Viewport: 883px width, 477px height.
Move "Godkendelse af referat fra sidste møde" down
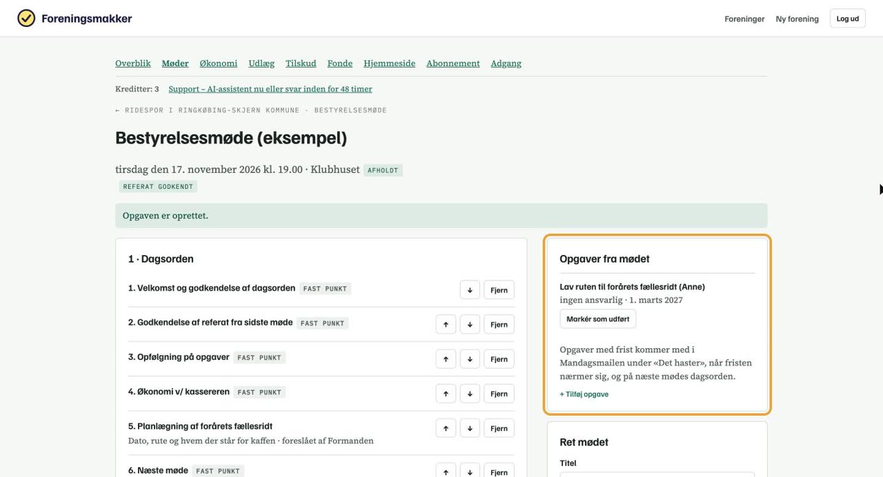(x=470, y=325)
